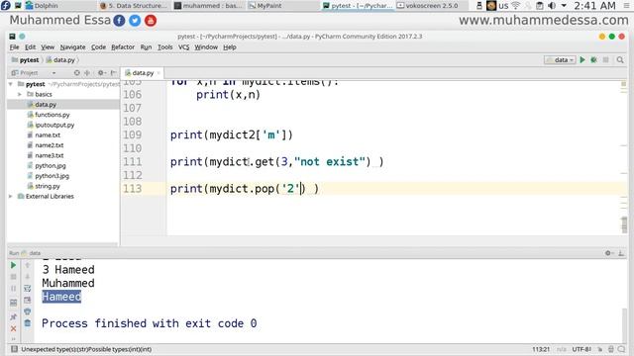
Task: Open the Code menu
Action: click(x=98, y=47)
